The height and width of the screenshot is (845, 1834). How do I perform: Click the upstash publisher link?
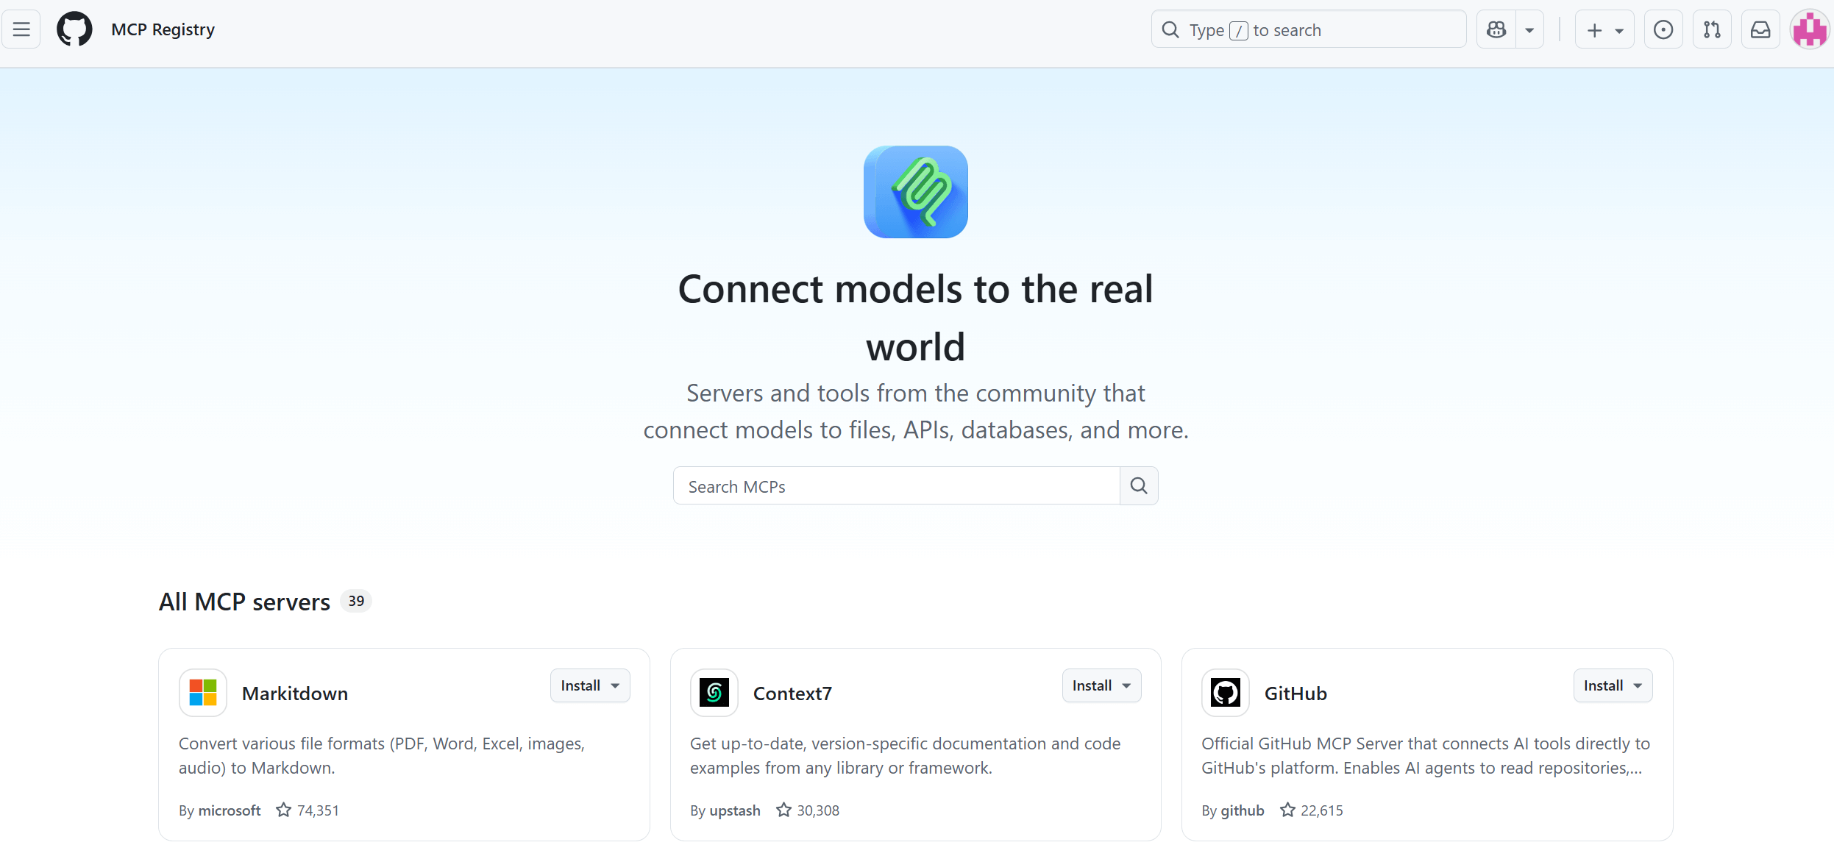point(734,810)
